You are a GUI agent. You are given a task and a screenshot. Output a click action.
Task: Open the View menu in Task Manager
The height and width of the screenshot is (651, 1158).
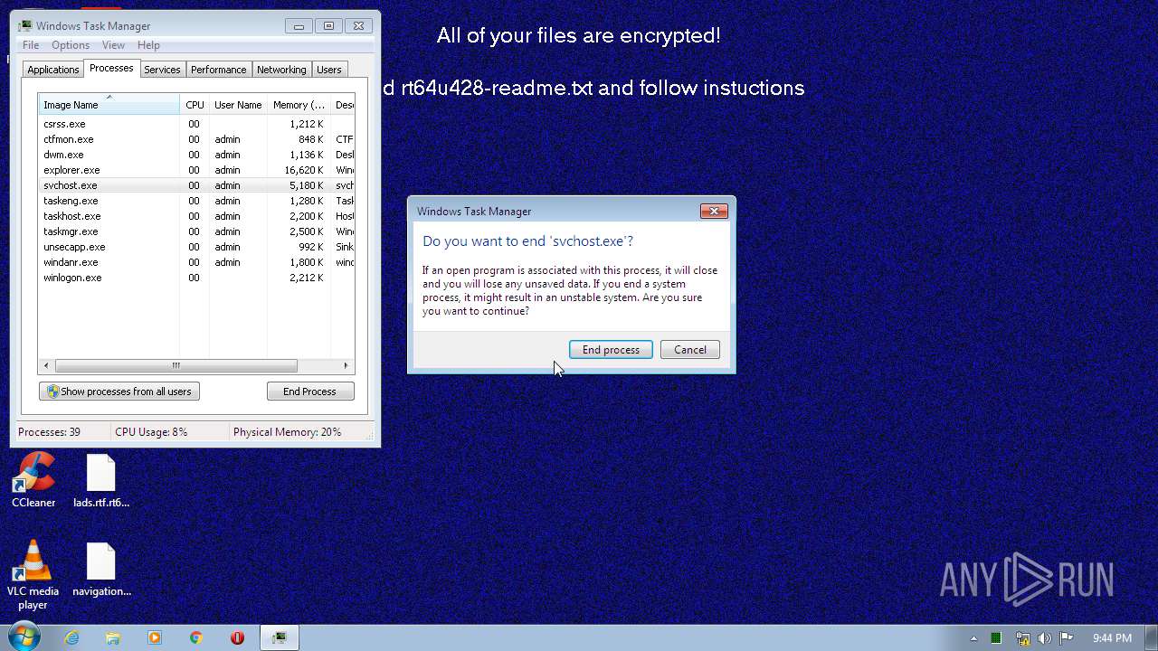113,45
